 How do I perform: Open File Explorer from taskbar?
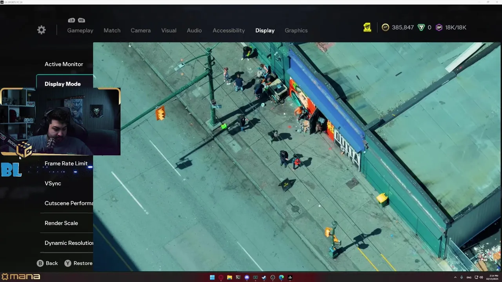229,277
